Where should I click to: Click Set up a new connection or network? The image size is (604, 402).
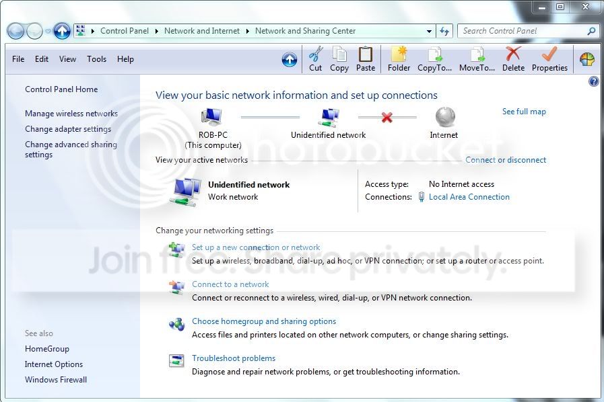tap(256, 247)
